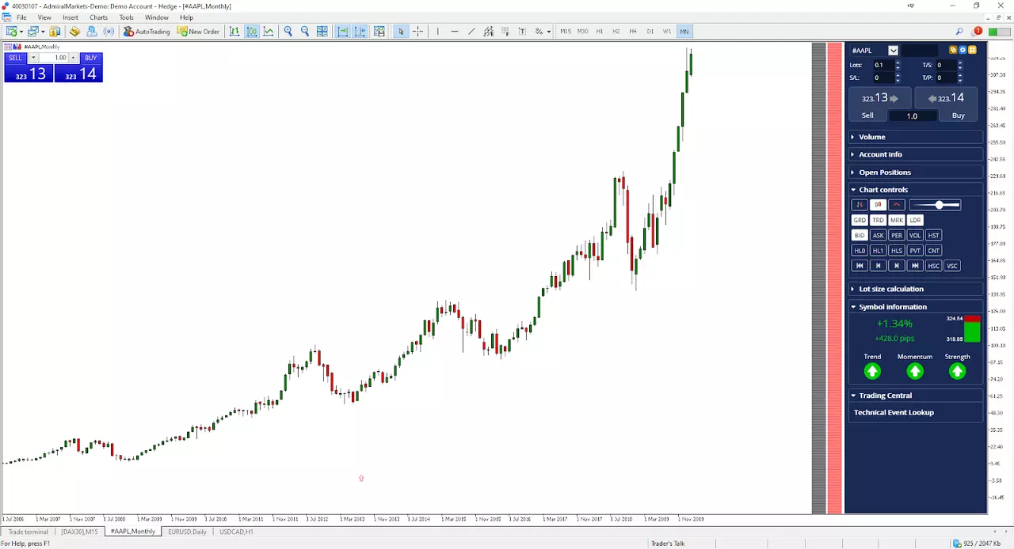Toggle chart shift icon
Image resolution: width=1014 pixels, height=549 pixels.
(x=360, y=32)
